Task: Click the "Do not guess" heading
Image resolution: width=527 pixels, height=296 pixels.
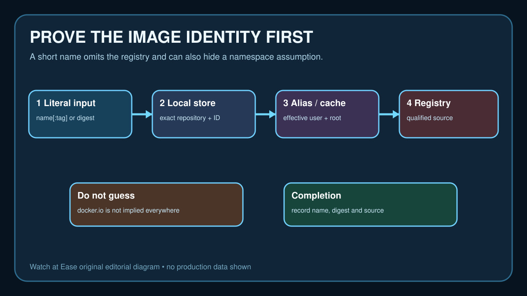Action: [x=106, y=196]
